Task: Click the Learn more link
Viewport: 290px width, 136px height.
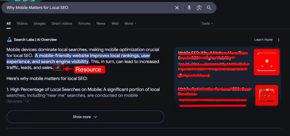Action: coord(263,40)
